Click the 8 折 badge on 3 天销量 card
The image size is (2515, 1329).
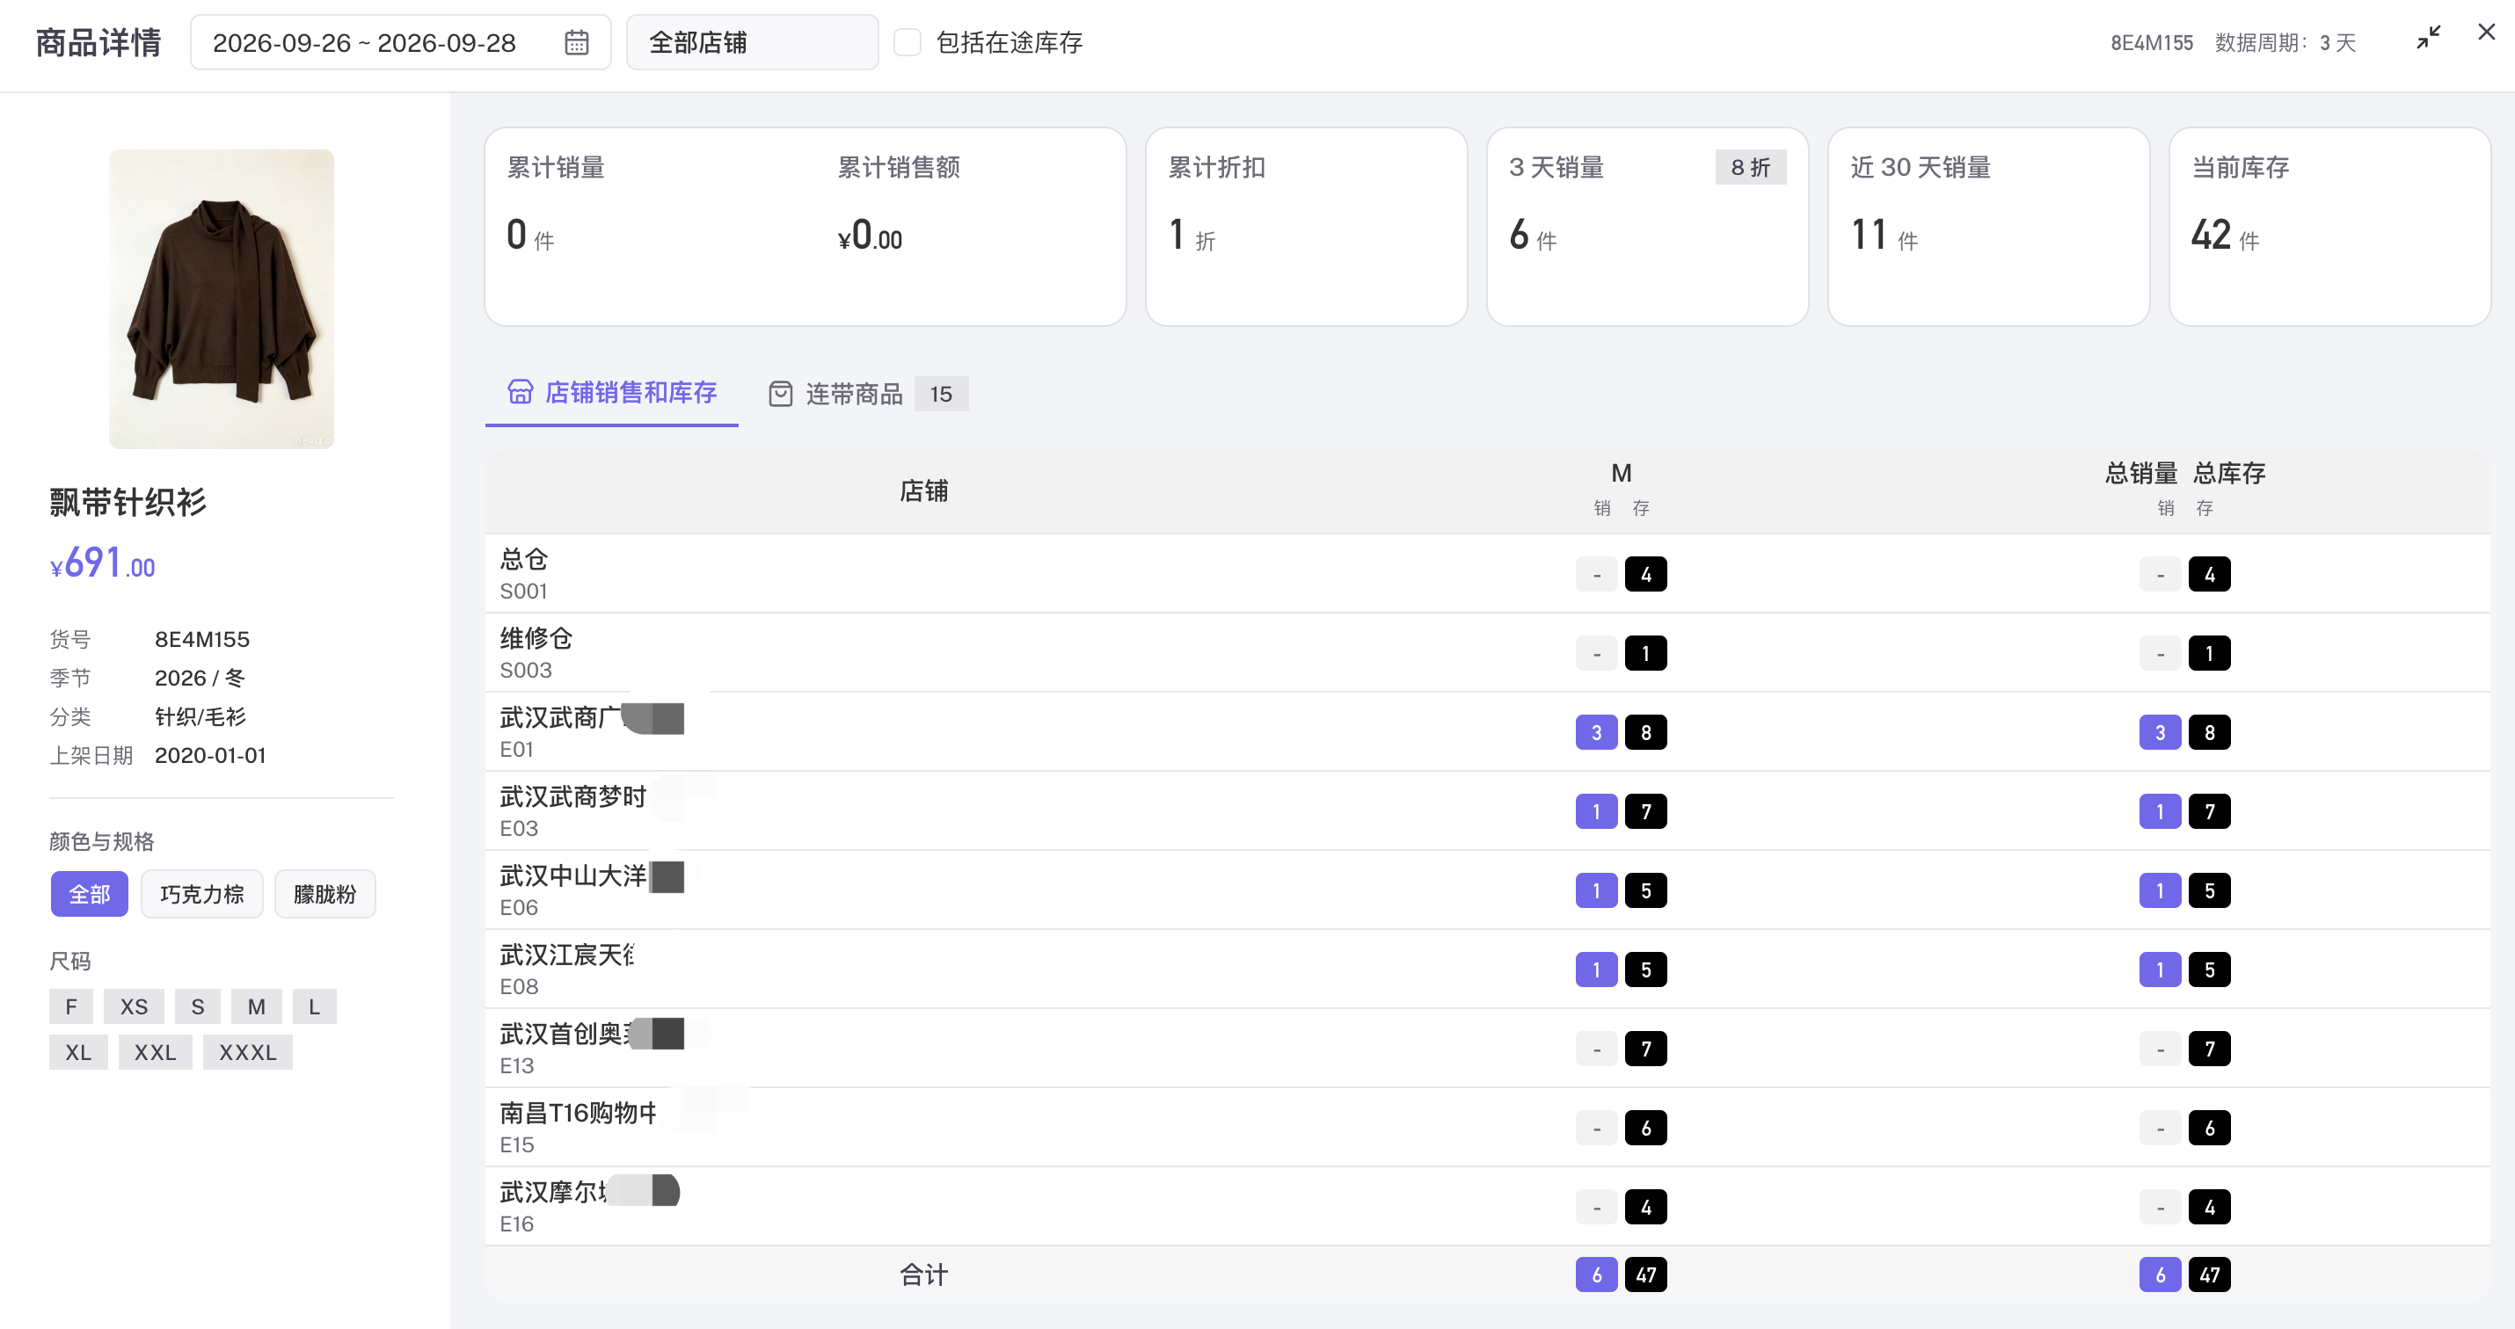coord(1750,167)
